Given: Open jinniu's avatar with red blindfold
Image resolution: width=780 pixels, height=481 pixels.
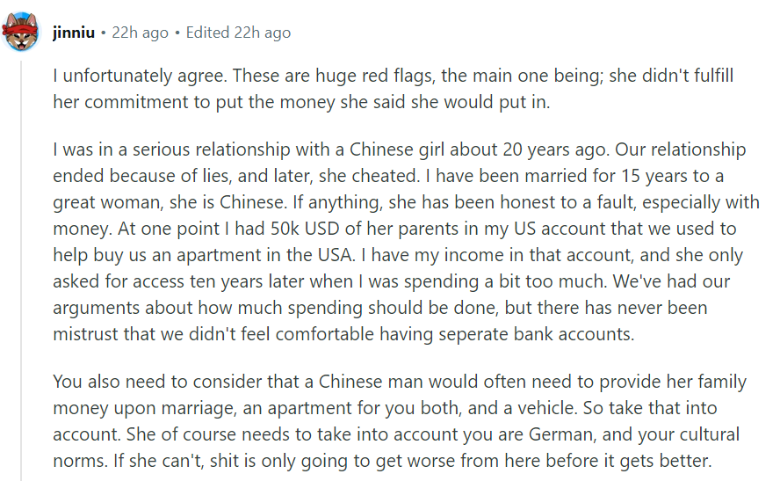Looking at the screenshot, I should pos(21,32).
